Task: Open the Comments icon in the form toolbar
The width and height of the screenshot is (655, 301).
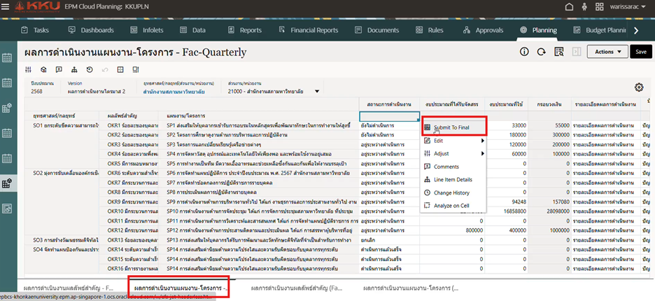Action: (x=59, y=69)
